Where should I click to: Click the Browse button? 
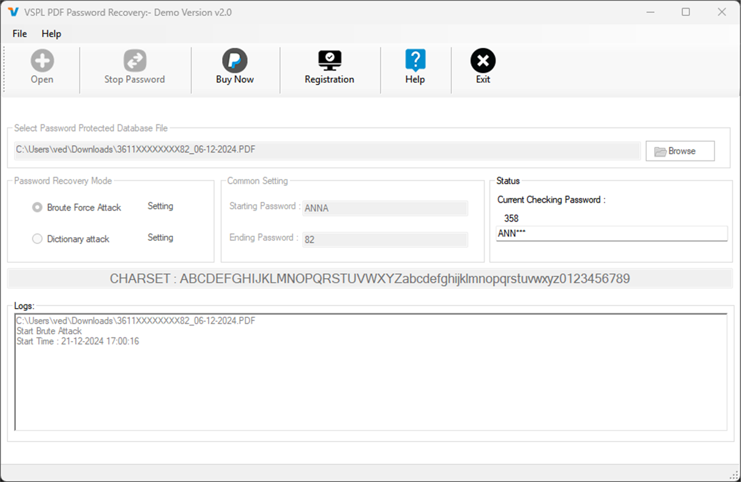(x=680, y=151)
